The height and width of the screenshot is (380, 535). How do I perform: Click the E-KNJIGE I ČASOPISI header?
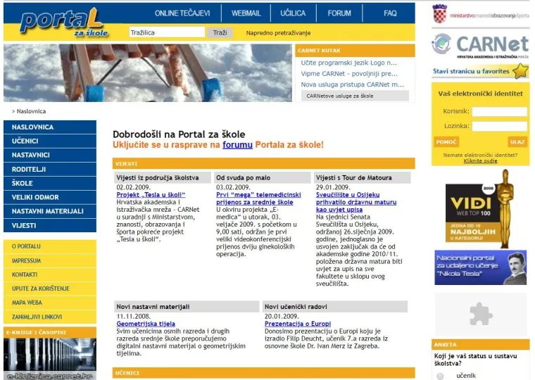tap(50, 332)
